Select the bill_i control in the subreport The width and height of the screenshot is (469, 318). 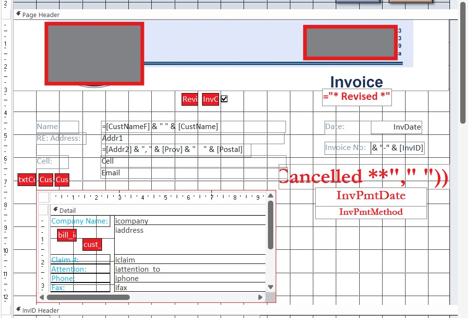click(66, 235)
